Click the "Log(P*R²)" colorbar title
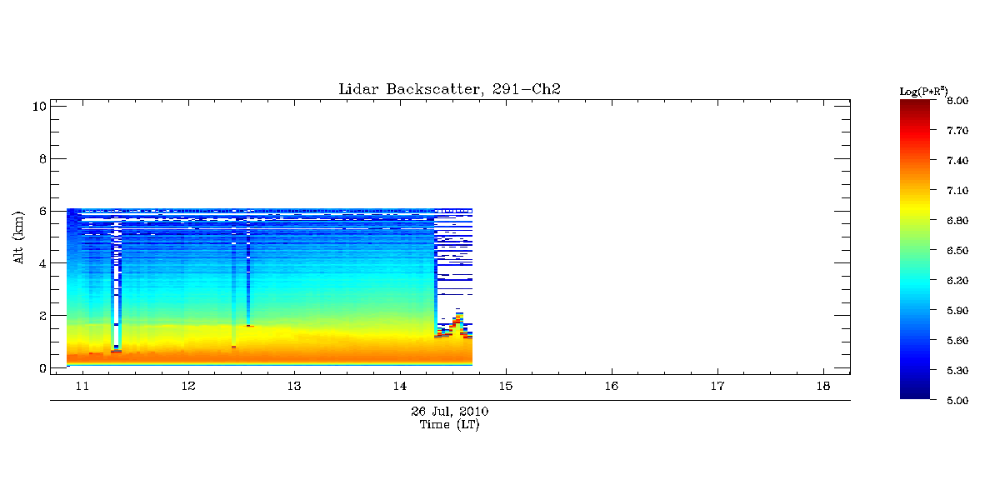The width and height of the screenshot is (1000, 500). [923, 91]
